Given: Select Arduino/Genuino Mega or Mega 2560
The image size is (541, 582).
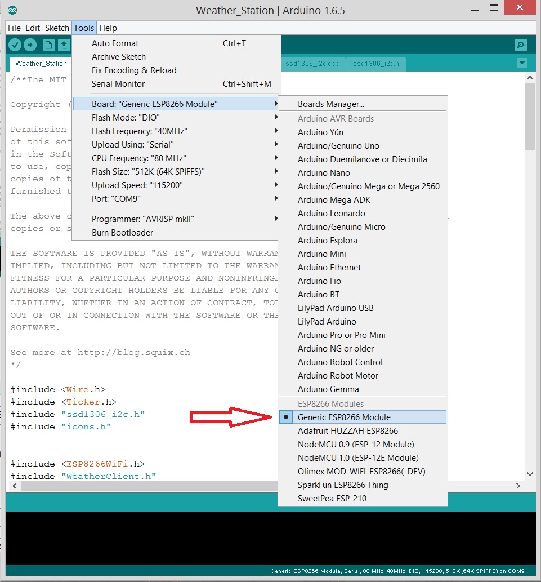Looking at the screenshot, I should tap(363, 186).
